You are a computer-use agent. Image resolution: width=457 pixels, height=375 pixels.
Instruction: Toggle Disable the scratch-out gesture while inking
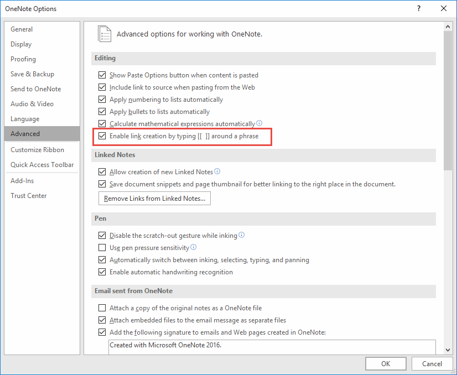click(x=102, y=236)
